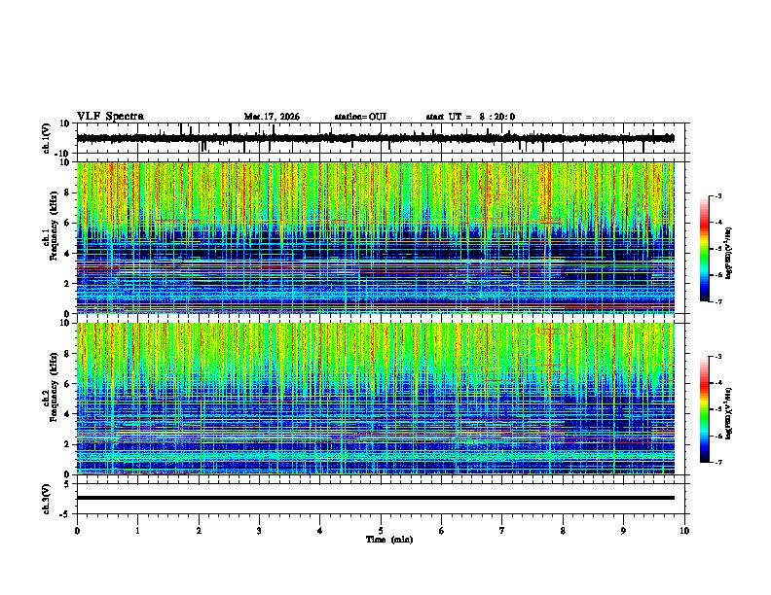Click the ch.3(V) flat waveform trace
The width and height of the screenshot is (771, 595).
pyautogui.click(x=376, y=498)
